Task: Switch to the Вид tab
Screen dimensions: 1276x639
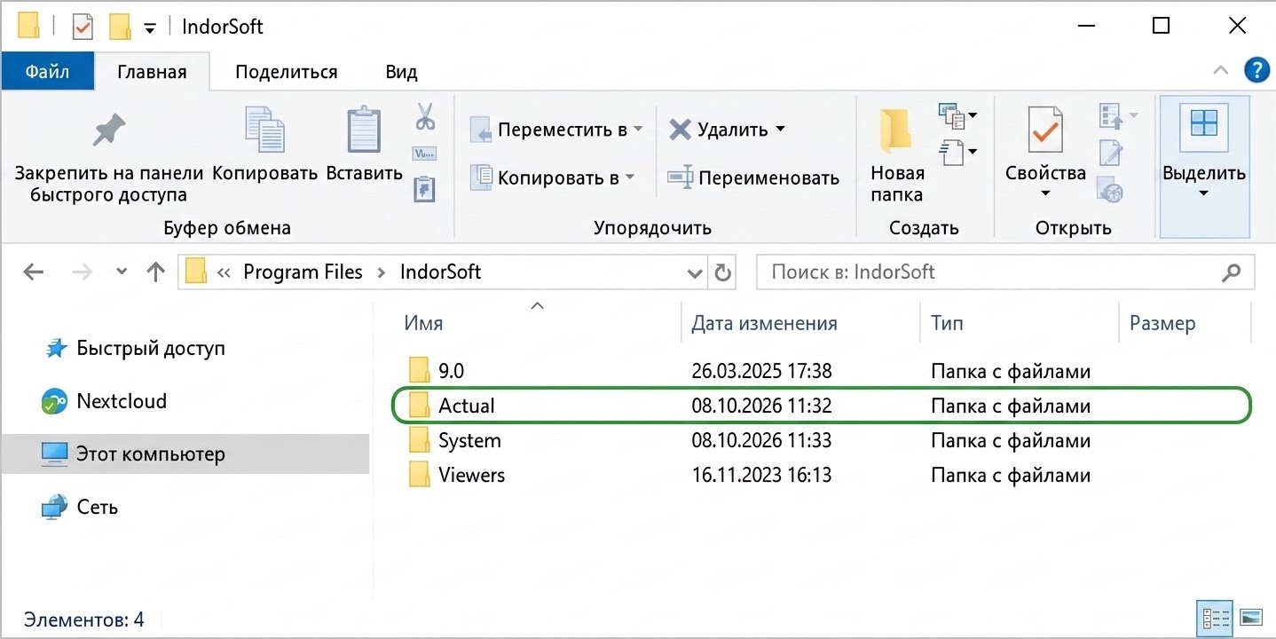Action: click(x=401, y=72)
